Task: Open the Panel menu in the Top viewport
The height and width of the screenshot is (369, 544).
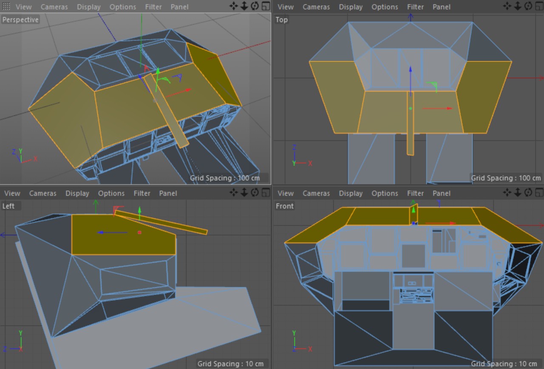Action: 442,7
